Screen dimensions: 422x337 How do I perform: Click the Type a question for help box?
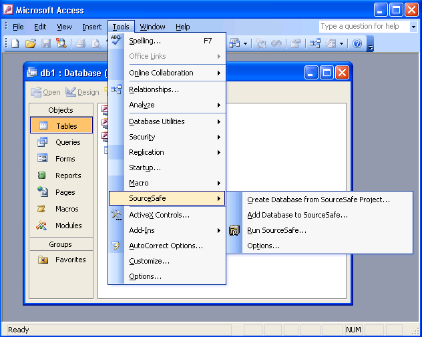pyautogui.click(x=365, y=26)
